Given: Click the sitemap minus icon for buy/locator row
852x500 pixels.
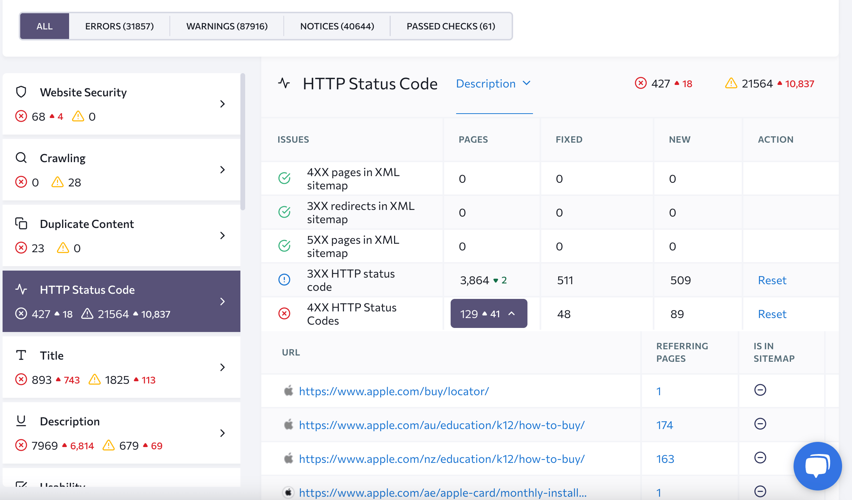Looking at the screenshot, I should coord(760,390).
